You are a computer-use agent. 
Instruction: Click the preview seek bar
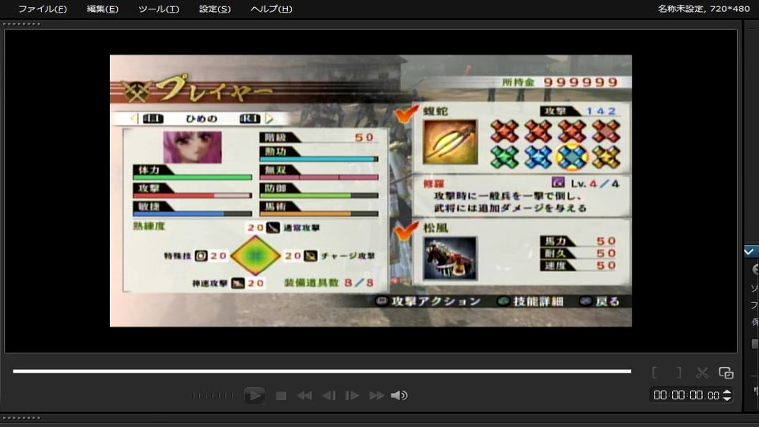pyautogui.click(x=322, y=372)
